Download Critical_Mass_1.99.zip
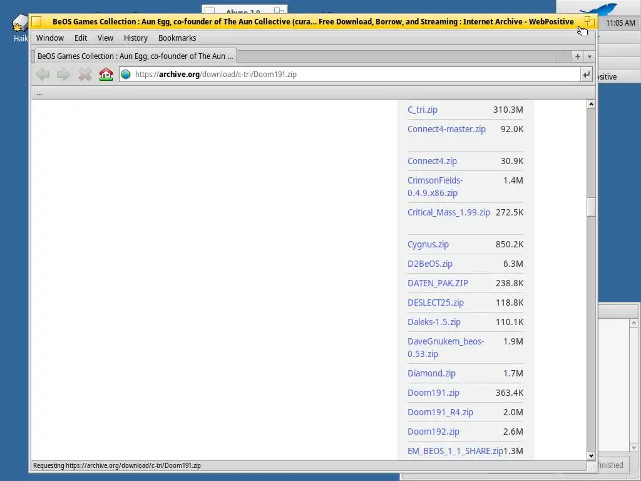Screen dimensions: 641x481 [x=448, y=212]
